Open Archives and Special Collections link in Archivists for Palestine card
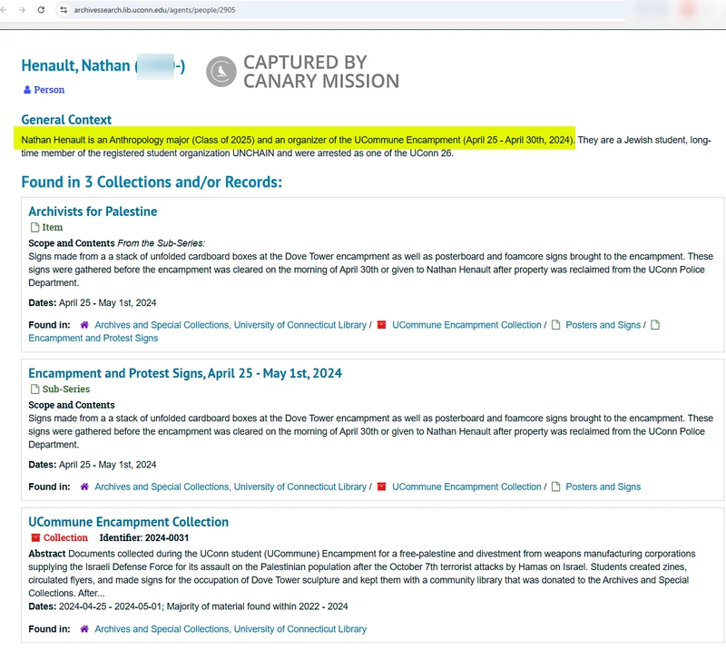 pos(231,325)
